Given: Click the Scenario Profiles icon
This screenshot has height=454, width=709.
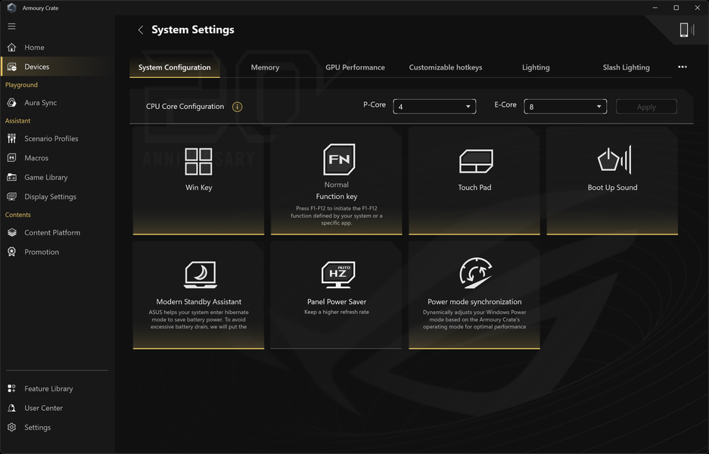Looking at the screenshot, I should pos(12,138).
